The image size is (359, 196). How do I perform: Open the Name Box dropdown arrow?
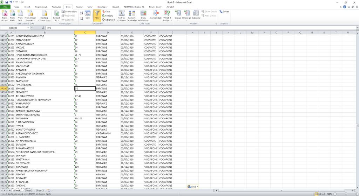coord(28,28)
